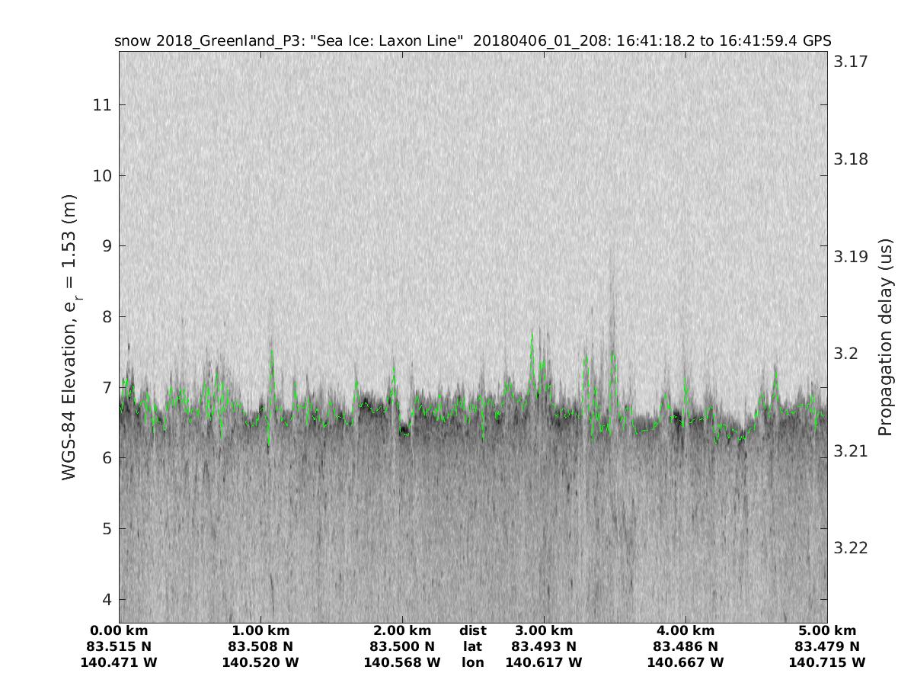Click the 11 tick label on elevation axis
Image resolution: width=914 pixels, height=686 pixels.
[102, 104]
